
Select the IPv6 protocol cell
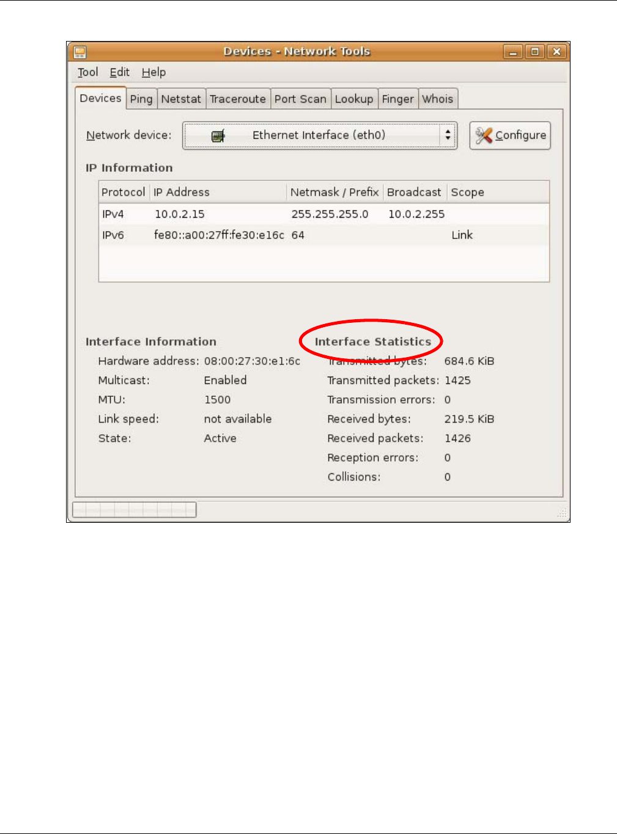(x=113, y=235)
